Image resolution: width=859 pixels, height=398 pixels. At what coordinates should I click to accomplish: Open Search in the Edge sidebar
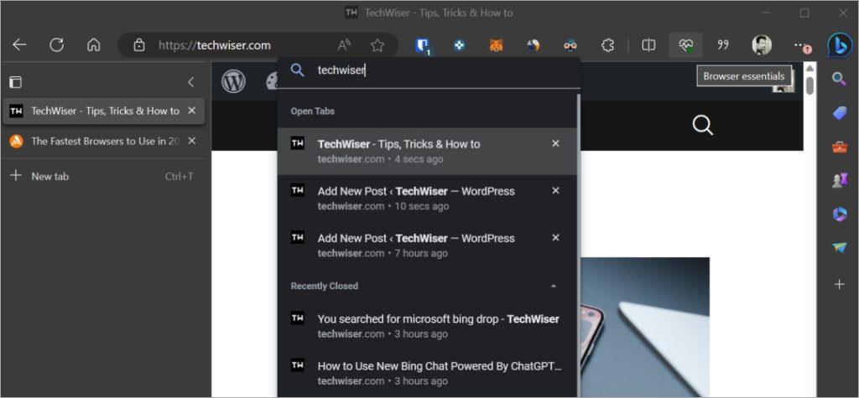pyautogui.click(x=839, y=79)
